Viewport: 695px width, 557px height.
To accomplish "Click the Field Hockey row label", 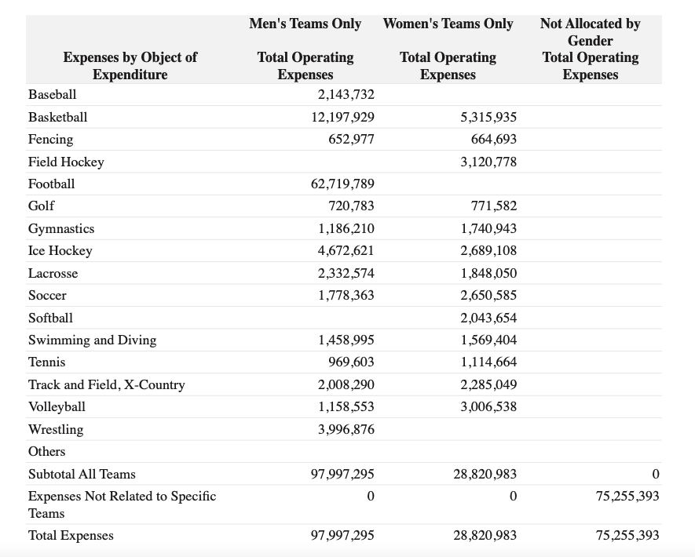I will 66,162.
